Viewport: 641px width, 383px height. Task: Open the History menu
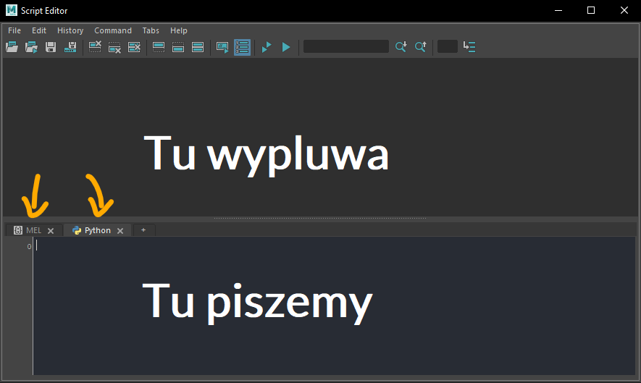coord(70,30)
